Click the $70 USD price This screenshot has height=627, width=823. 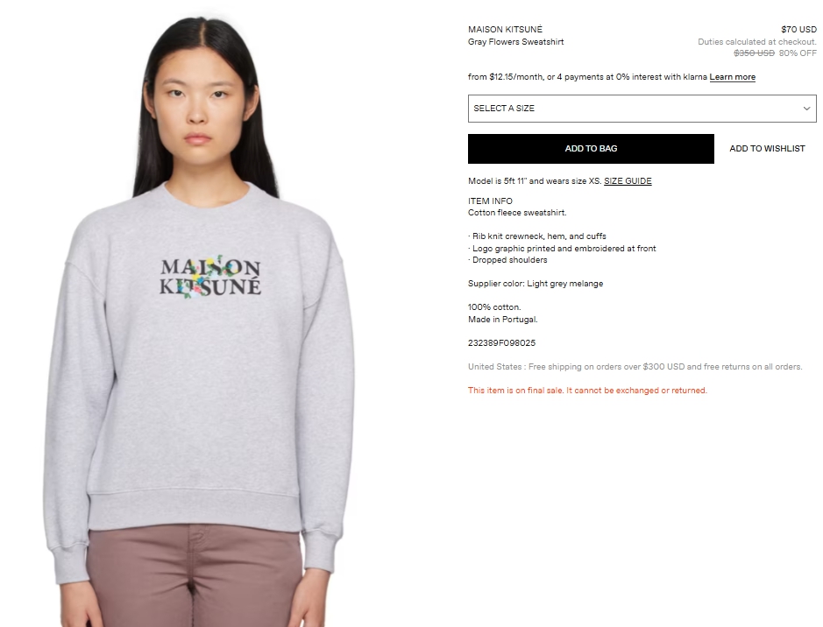tap(798, 30)
